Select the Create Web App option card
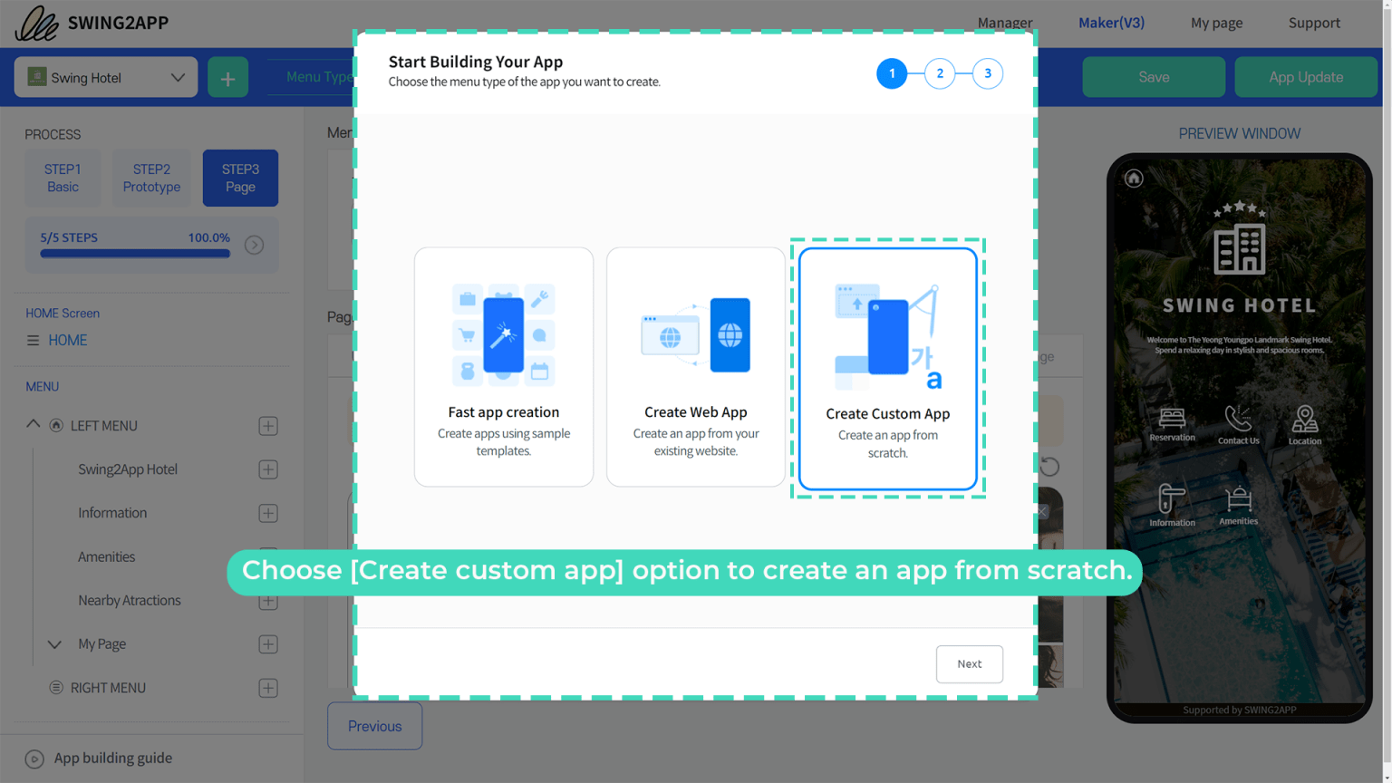 (695, 366)
